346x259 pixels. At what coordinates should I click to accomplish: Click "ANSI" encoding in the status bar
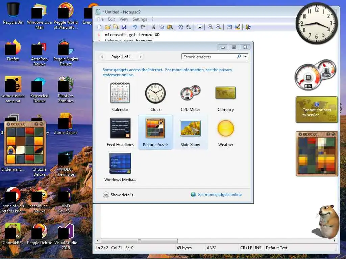(211, 248)
